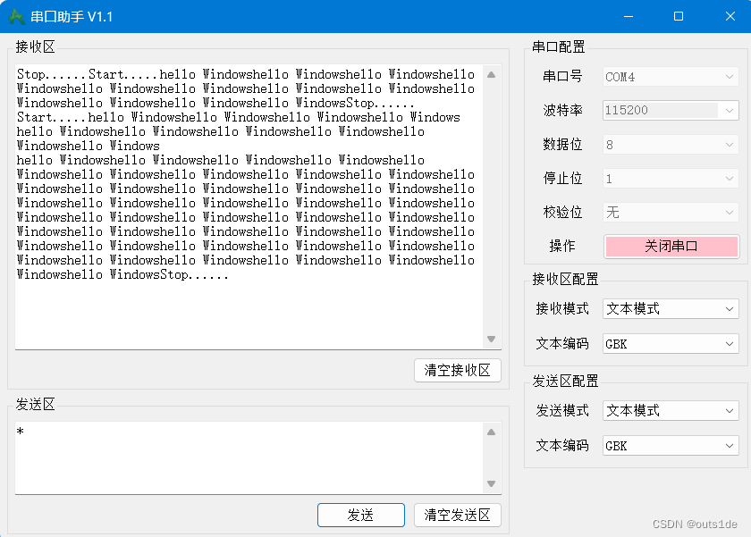Viewport: 751px width, 537px height.
Task: Expand the 发送模式 dropdown
Action: point(670,410)
